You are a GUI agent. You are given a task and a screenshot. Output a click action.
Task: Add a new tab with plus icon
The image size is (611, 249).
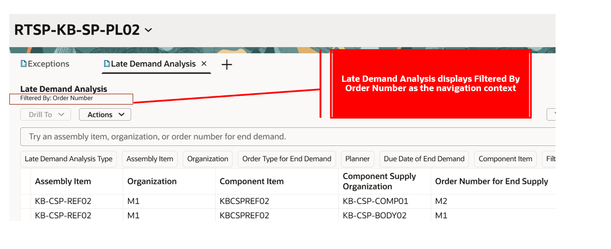click(226, 65)
